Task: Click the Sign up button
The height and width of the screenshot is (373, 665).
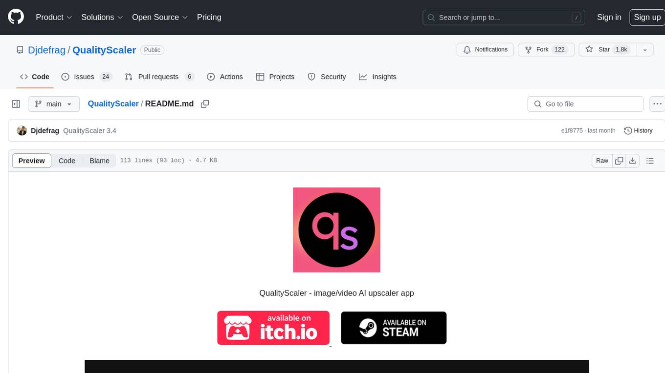Action: point(647,17)
